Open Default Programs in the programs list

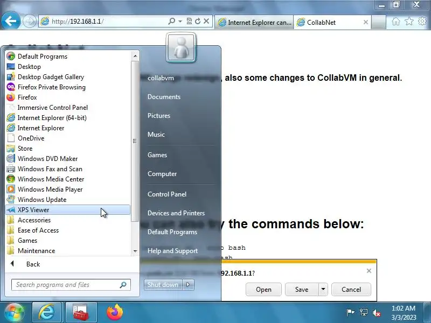point(67,57)
